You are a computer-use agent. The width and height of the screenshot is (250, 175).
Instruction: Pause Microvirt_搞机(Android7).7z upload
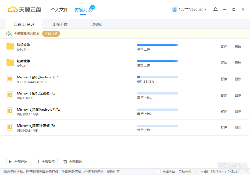(224, 79)
